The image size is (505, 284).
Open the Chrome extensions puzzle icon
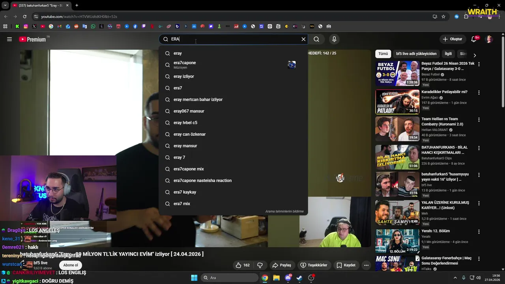[x=466, y=17]
